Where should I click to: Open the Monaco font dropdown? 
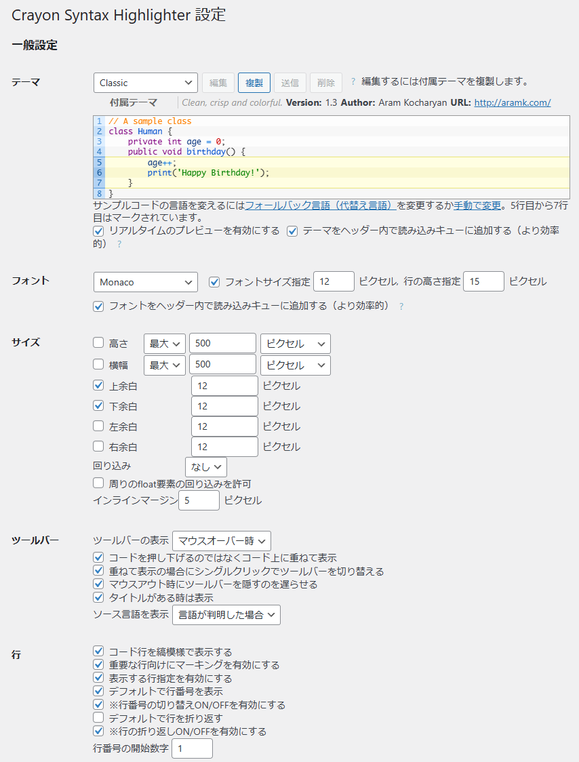pyautogui.click(x=145, y=282)
